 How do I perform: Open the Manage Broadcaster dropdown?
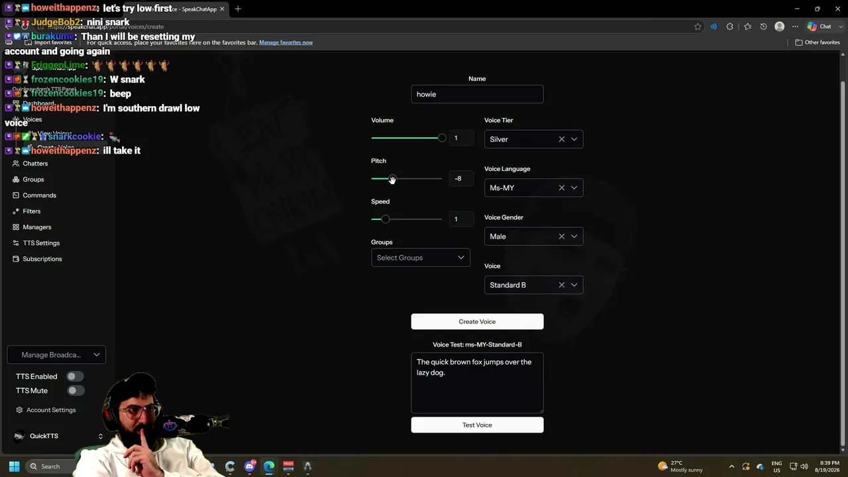pyautogui.click(x=56, y=355)
